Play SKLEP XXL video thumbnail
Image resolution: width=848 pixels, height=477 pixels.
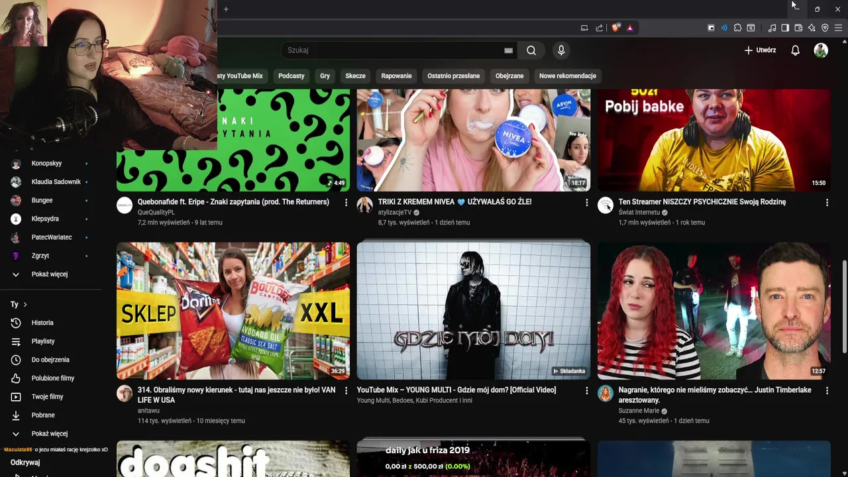[233, 311]
